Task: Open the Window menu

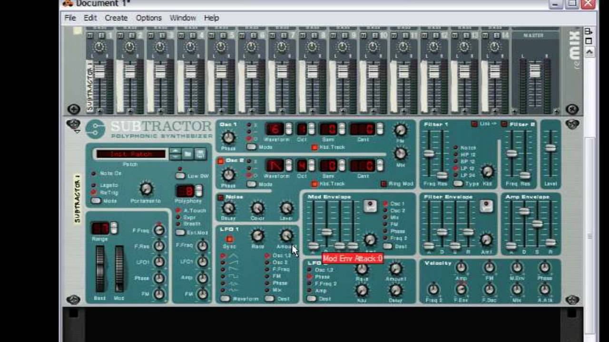Action: click(x=183, y=18)
